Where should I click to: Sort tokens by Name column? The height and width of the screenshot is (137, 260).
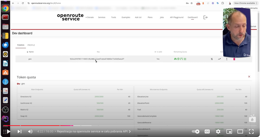[30, 52]
